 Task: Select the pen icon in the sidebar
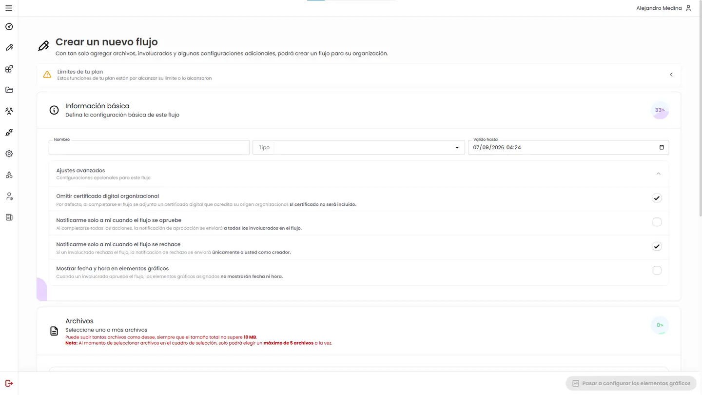click(x=9, y=48)
